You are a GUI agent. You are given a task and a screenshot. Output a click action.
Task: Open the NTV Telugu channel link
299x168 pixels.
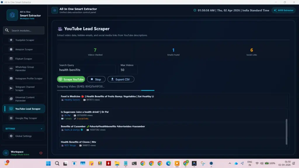[70, 145]
